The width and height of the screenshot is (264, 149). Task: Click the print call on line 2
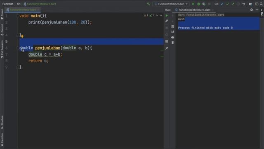click(34, 22)
